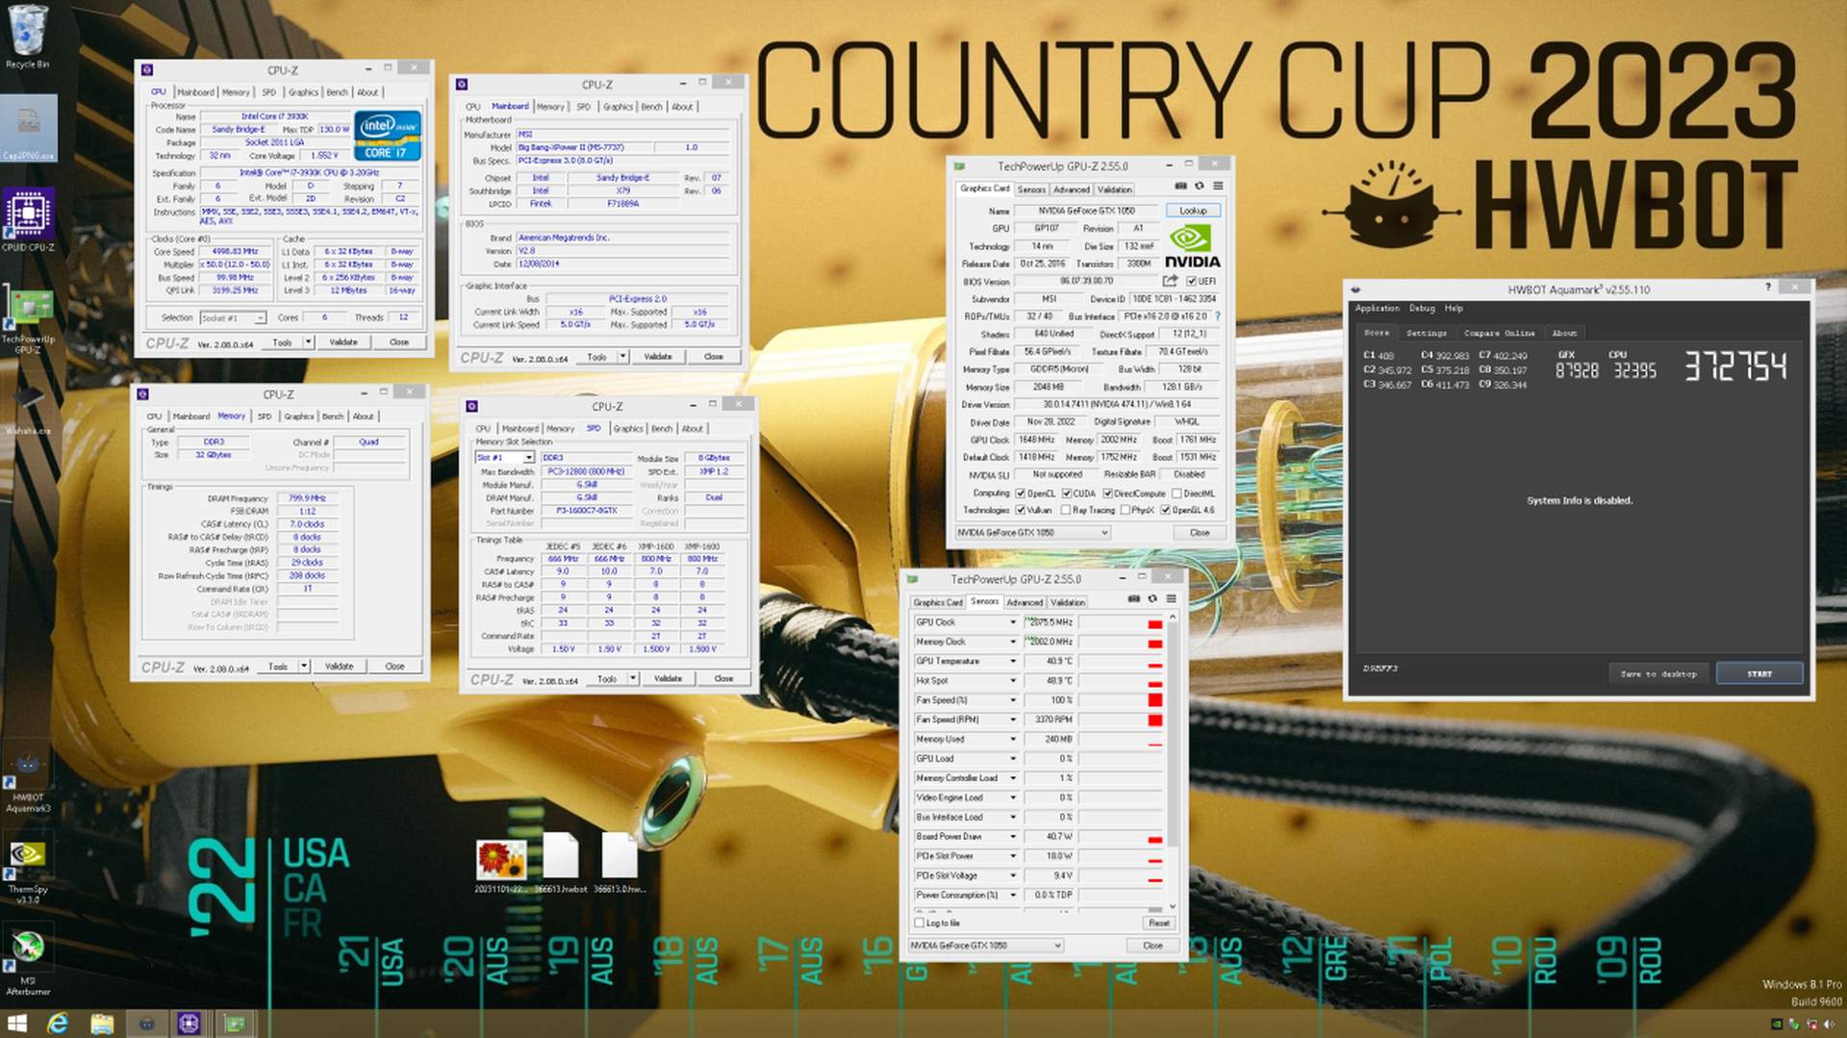Click the BIOS export share icon in GPU-Z
1847x1038 pixels.
tap(1170, 281)
